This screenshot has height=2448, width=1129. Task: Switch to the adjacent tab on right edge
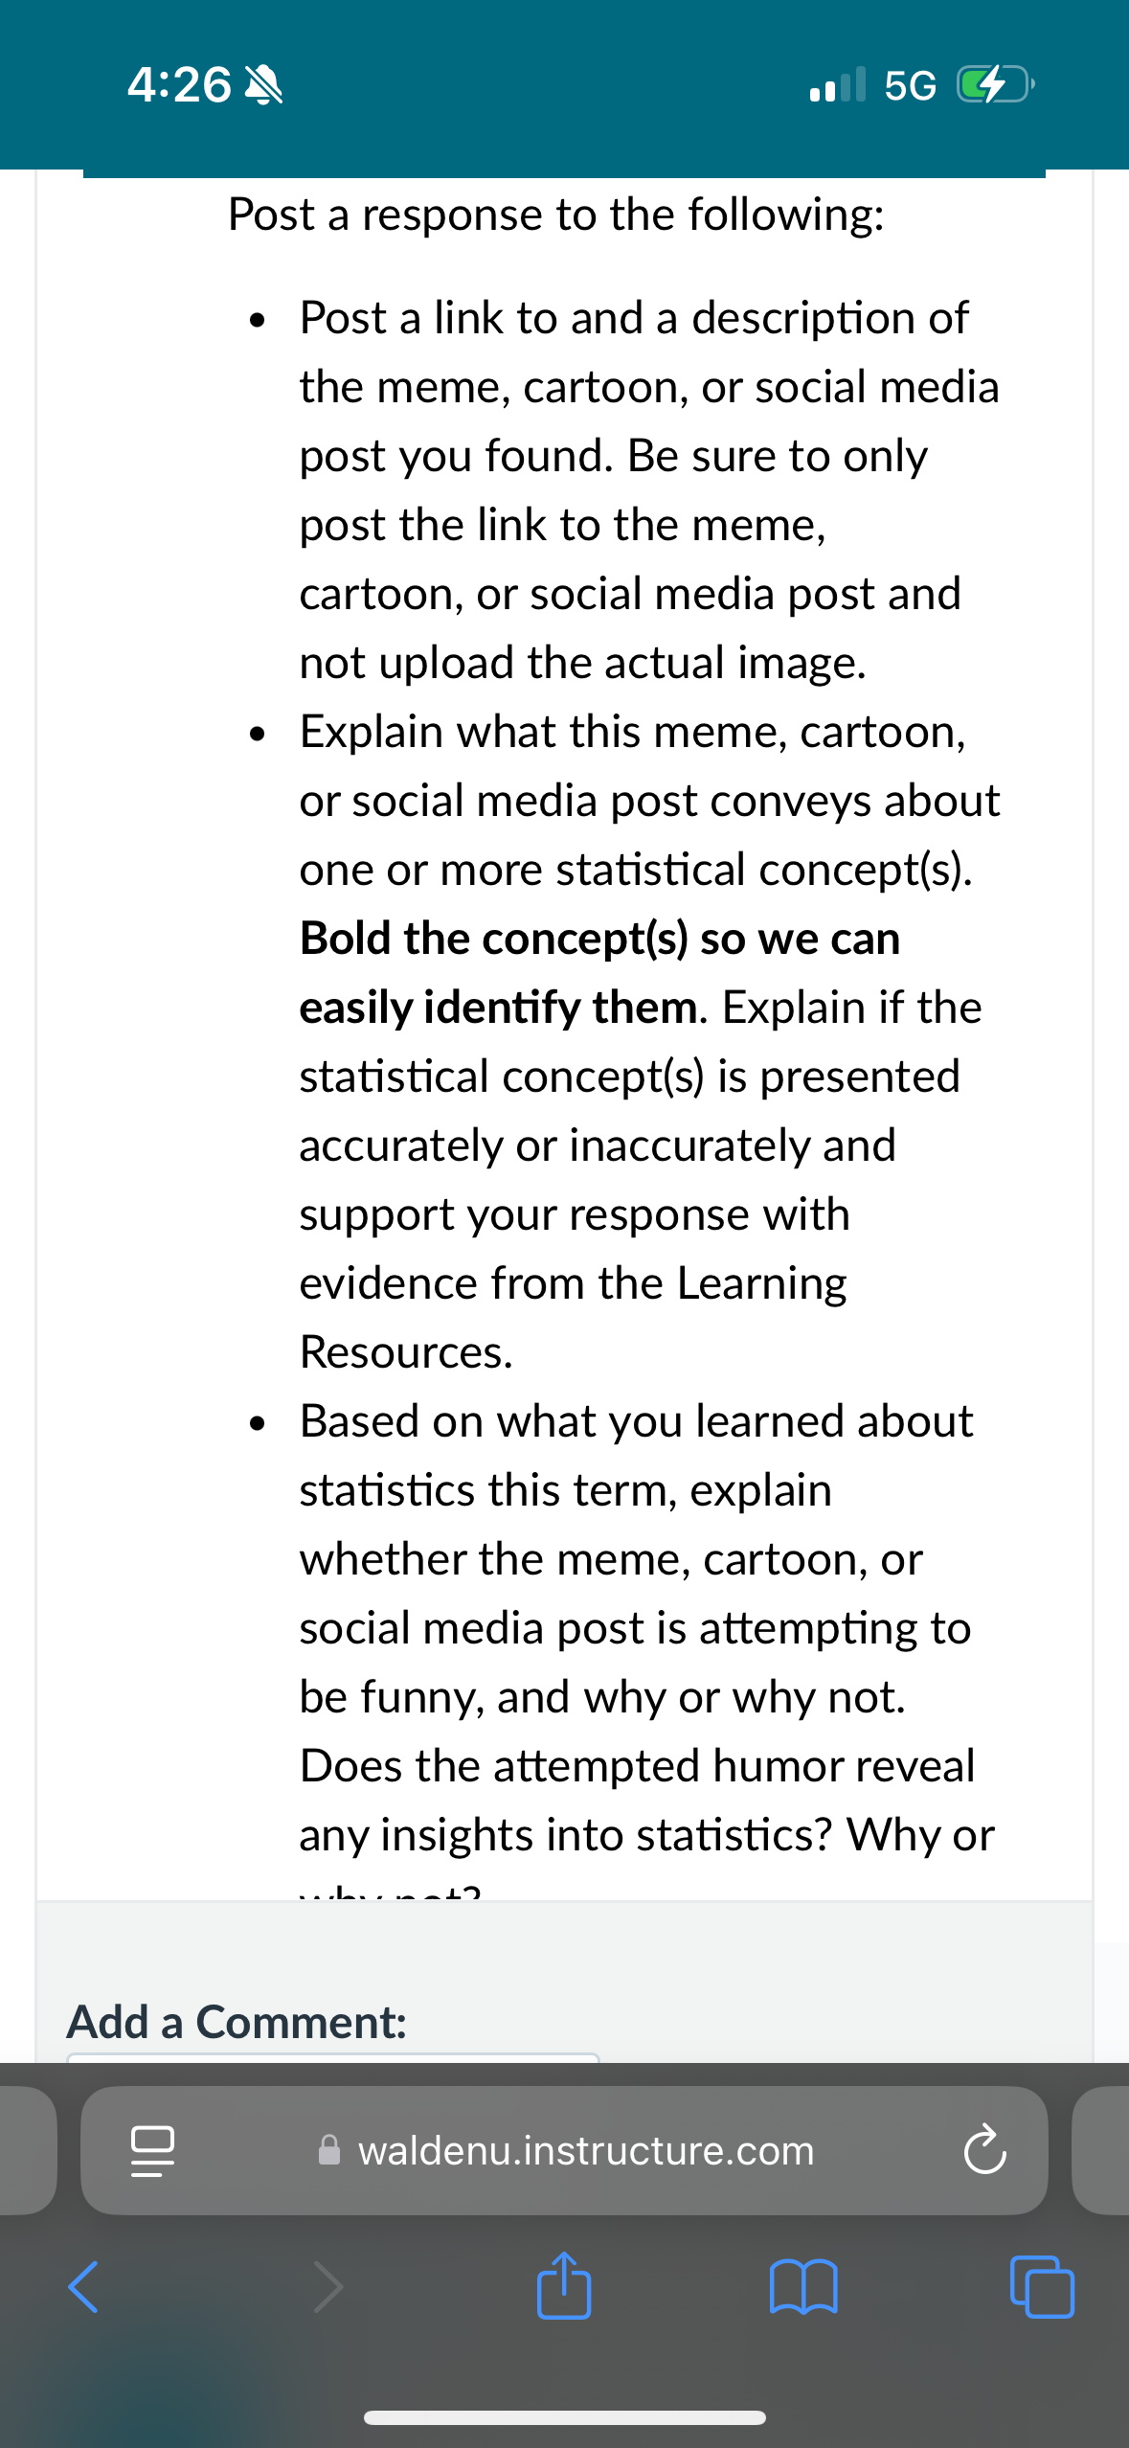(x=1100, y=2150)
